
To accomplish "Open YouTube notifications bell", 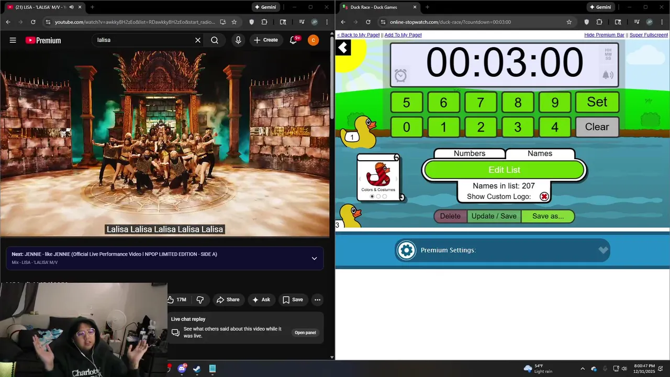I will point(294,40).
